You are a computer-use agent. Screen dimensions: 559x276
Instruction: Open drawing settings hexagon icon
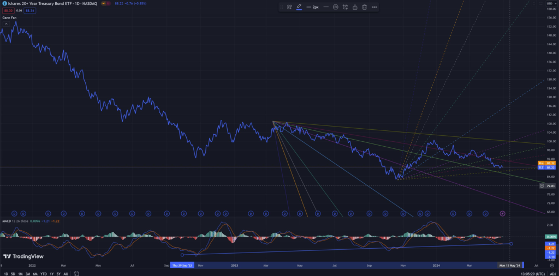(336, 7)
